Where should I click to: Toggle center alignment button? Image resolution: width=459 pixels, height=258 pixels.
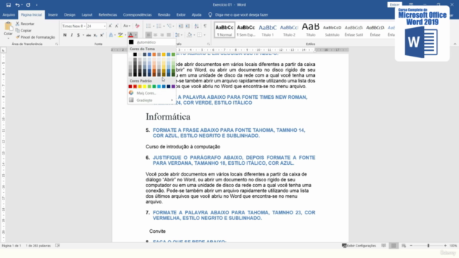pos(156,35)
